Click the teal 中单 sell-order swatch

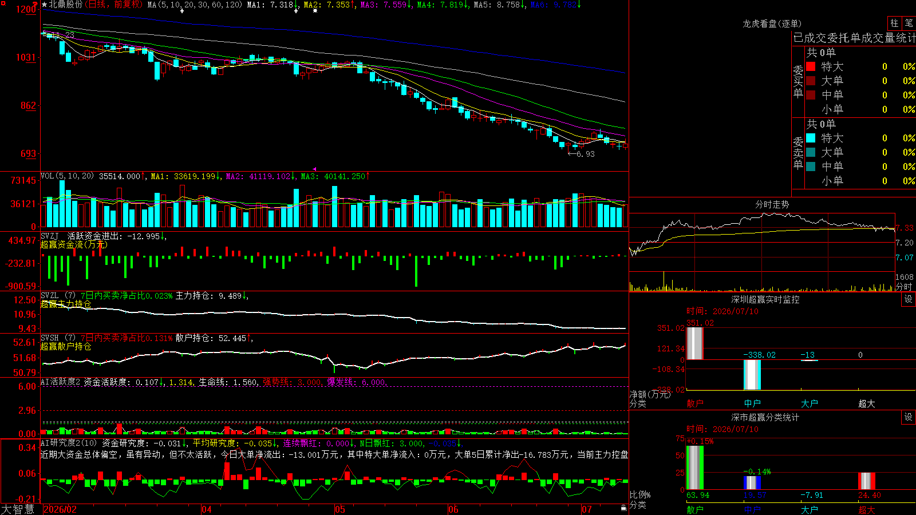click(811, 167)
